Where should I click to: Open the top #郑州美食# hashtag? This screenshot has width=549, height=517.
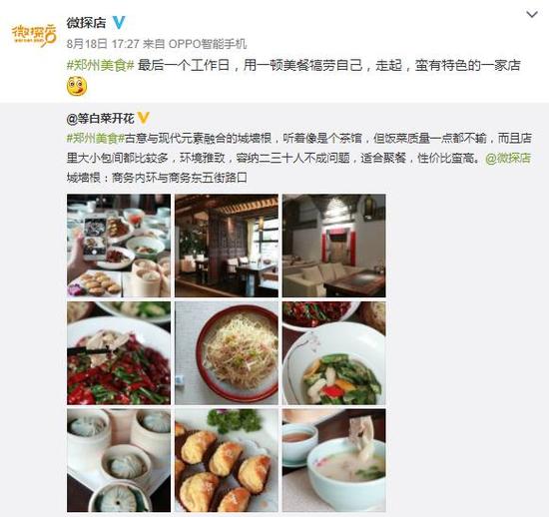coord(100,66)
